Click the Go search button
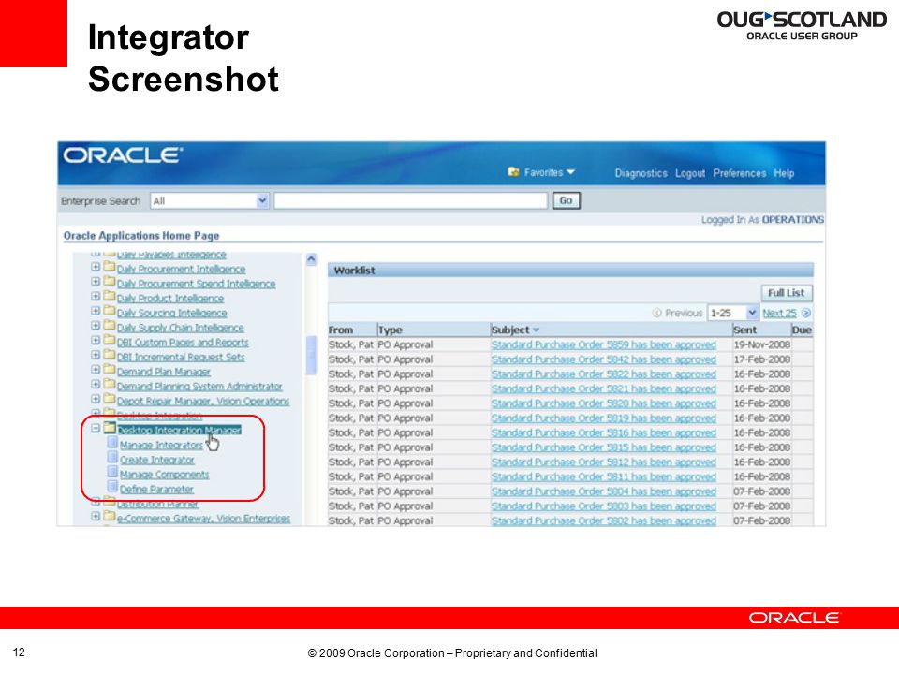The width and height of the screenshot is (899, 674). [566, 200]
